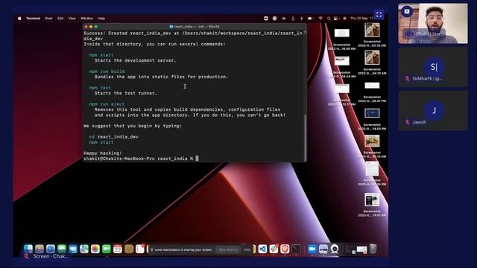This screenshot has height=268, width=477.
Task: Open Control Center from menu bar
Action: click(x=336, y=19)
